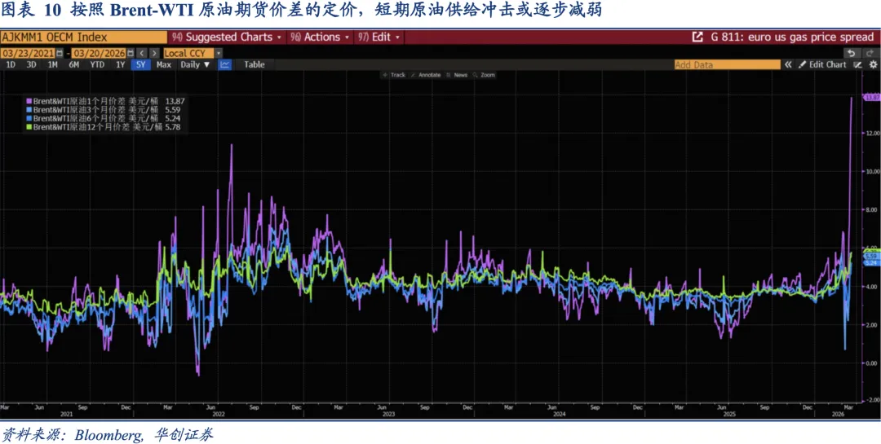Select the 3D time range
The width and height of the screenshot is (881, 444).
31,64
